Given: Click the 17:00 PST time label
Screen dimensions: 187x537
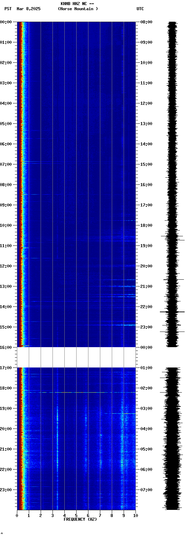Looking at the screenshot, I should pyautogui.click(x=6, y=368).
